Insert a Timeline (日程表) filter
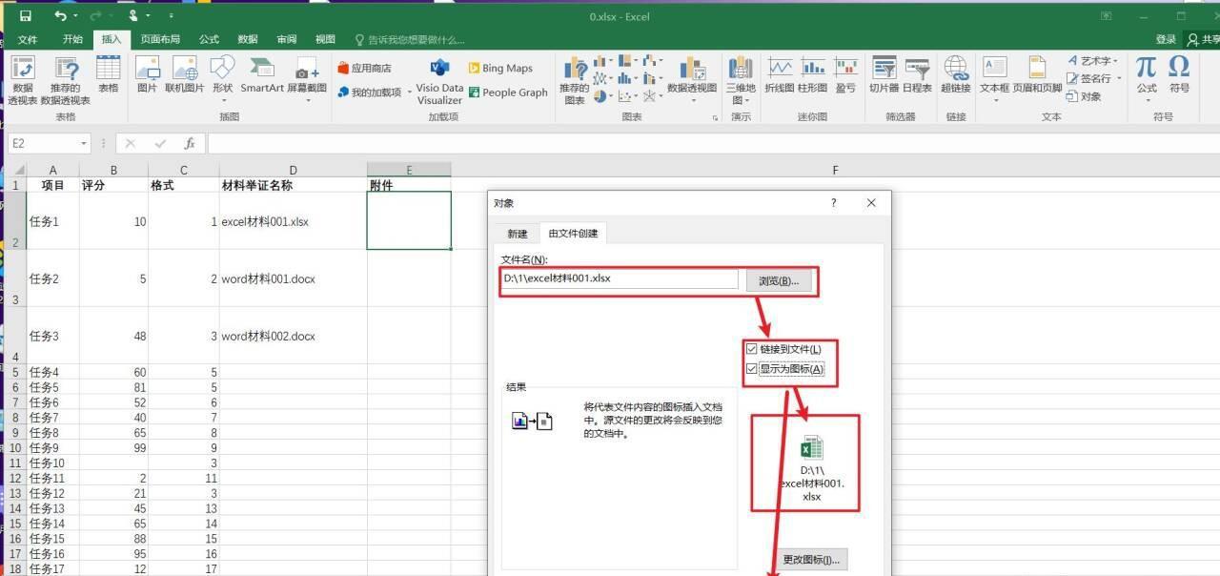The height and width of the screenshot is (576, 1220). pyautogui.click(x=917, y=75)
